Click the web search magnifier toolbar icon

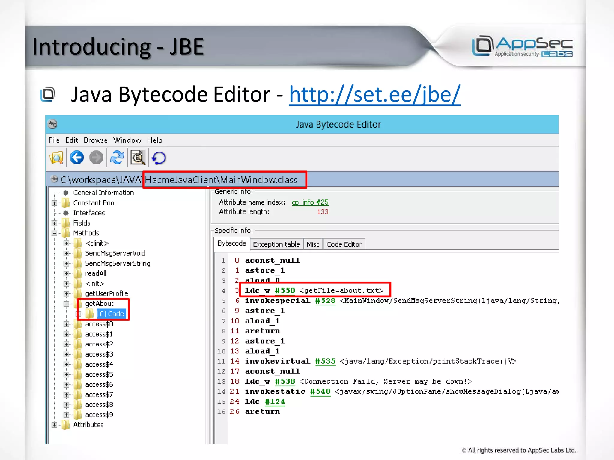pyautogui.click(x=138, y=158)
